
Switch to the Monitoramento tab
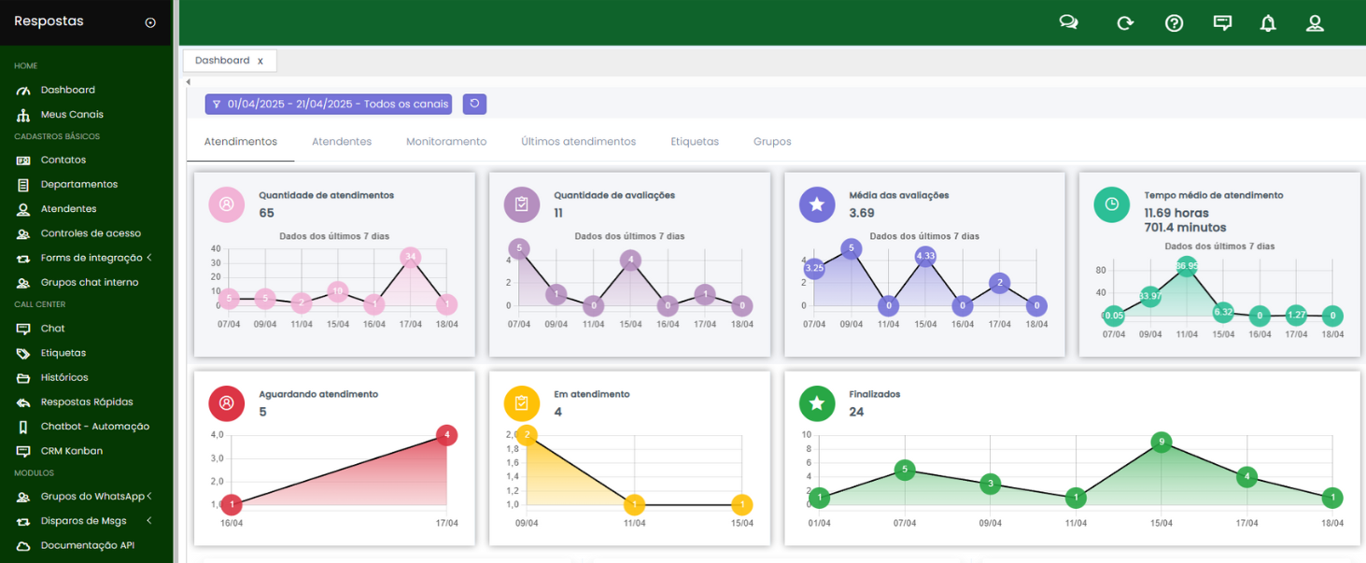[x=446, y=142]
